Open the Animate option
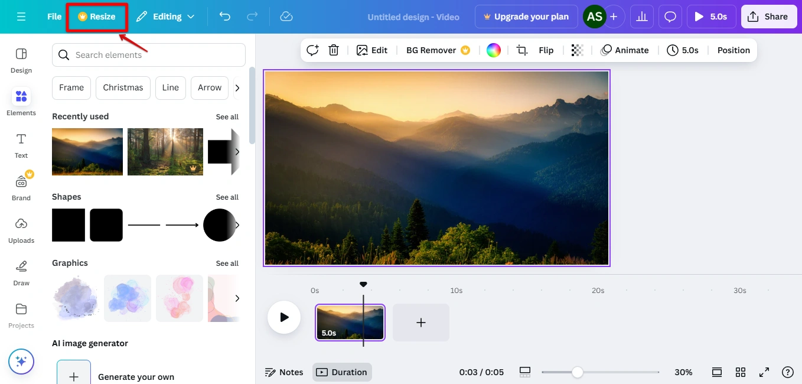Viewport: 802px width, 384px height. click(624, 50)
